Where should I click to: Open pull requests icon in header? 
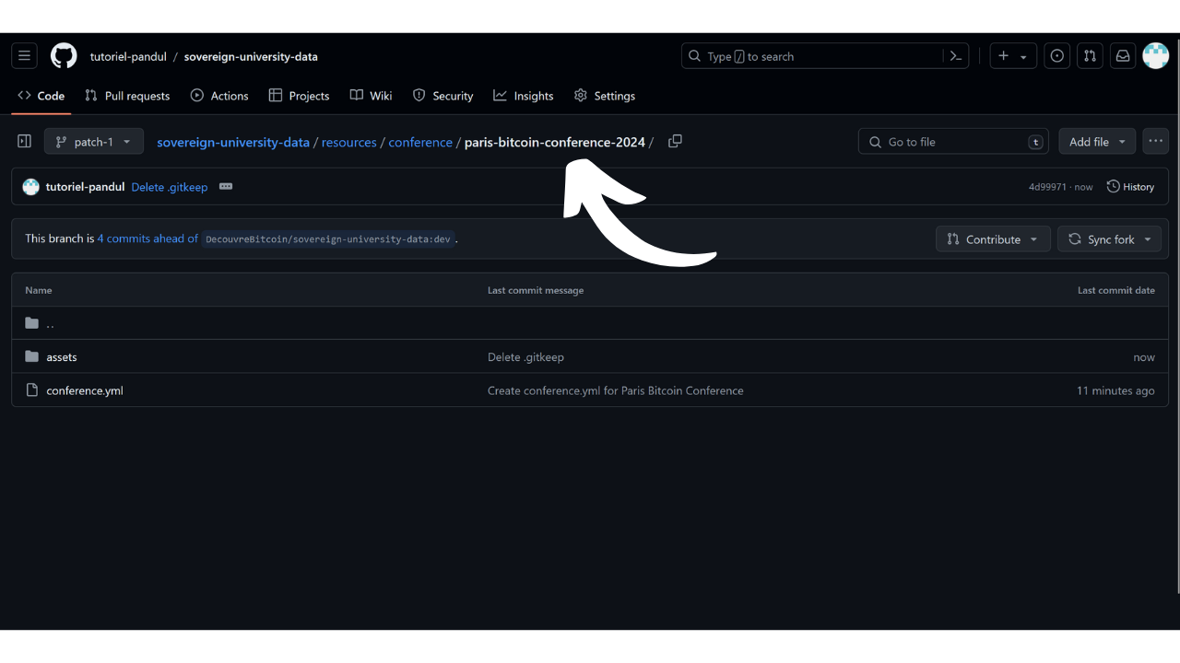pyautogui.click(x=1090, y=56)
